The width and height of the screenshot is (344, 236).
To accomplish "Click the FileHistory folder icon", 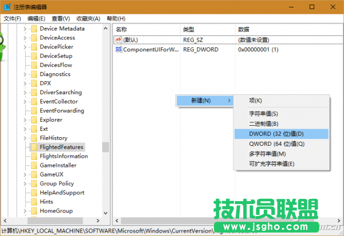I will (x=34, y=138).
